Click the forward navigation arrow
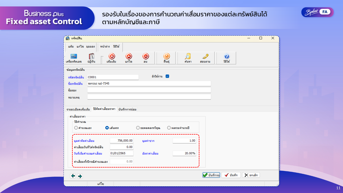This screenshot has width=343, height=193. (x=80, y=176)
